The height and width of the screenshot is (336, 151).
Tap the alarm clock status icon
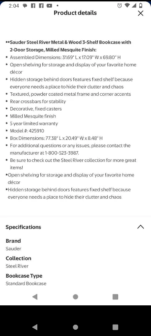pyautogui.click(x=120, y=6)
